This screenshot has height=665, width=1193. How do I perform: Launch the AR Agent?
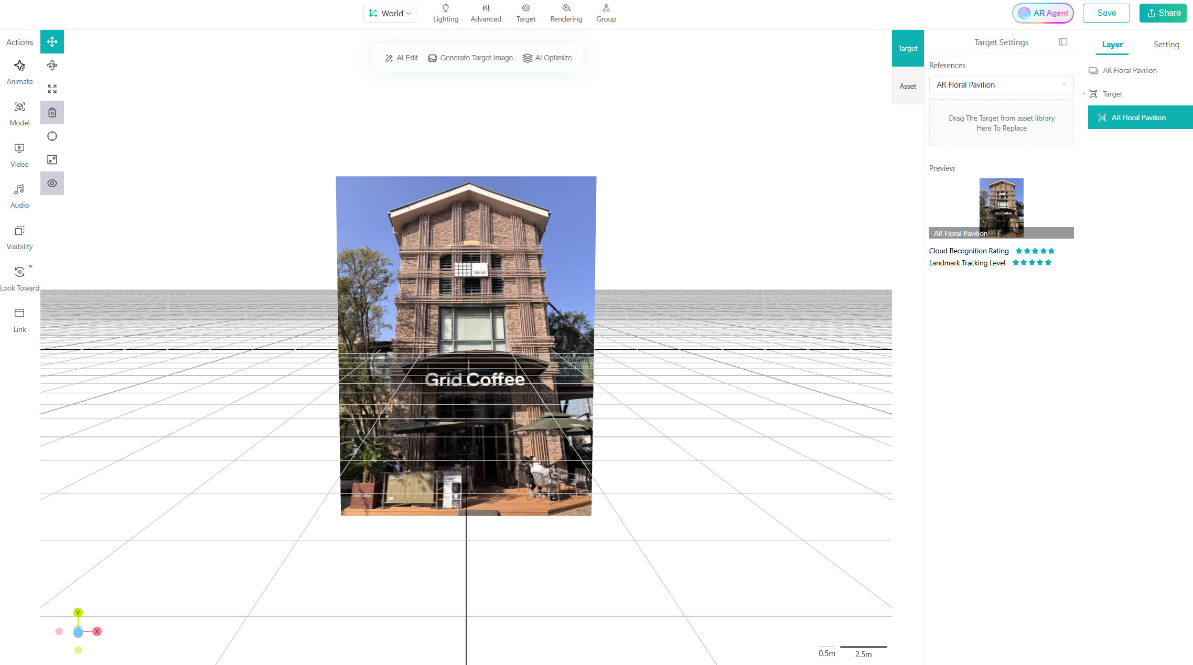click(x=1043, y=13)
